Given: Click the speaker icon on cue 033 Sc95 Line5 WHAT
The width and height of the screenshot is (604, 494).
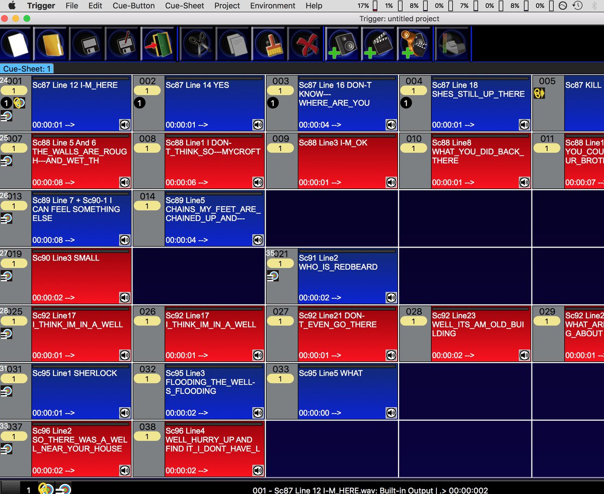Looking at the screenshot, I should 391,413.
